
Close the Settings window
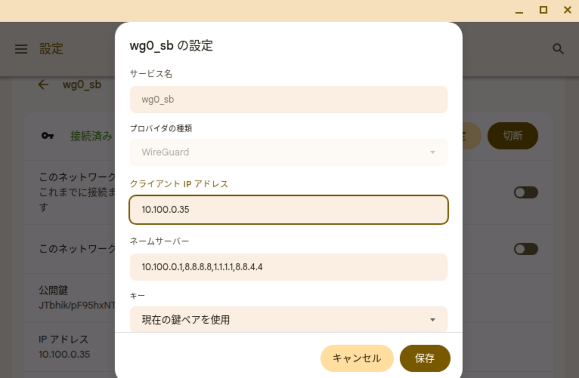click(567, 10)
